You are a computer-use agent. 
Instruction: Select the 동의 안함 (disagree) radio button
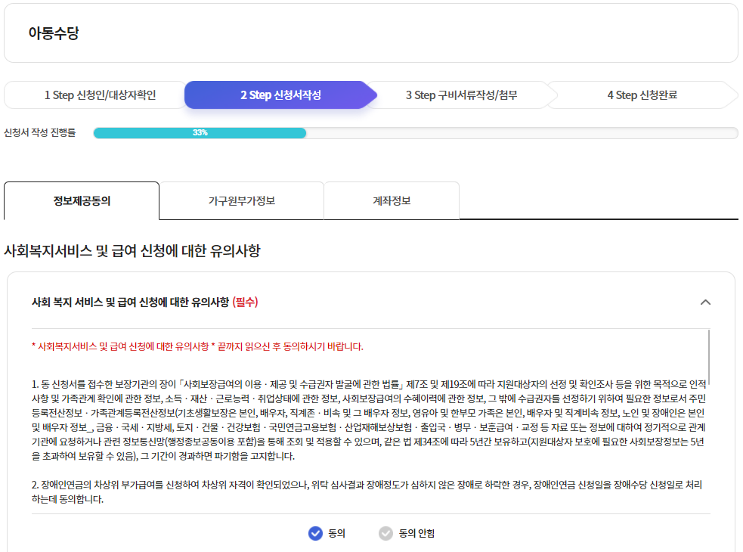(x=385, y=533)
